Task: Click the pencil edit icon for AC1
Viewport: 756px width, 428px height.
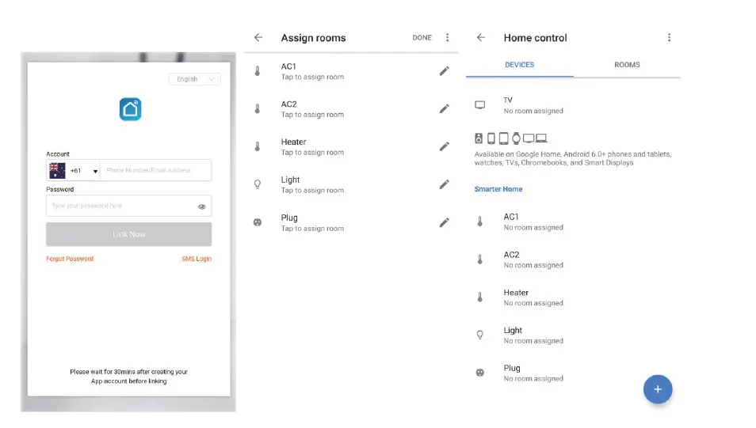Action: pyautogui.click(x=444, y=71)
